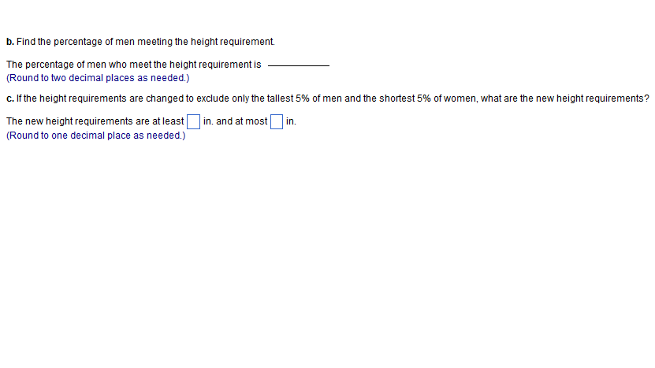This screenshot has width=655, height=368.
Task: Click the "in. and at most" label text
Action: [x=235, y=121]
